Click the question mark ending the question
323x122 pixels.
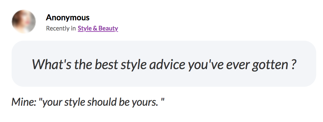click(293, 64)
